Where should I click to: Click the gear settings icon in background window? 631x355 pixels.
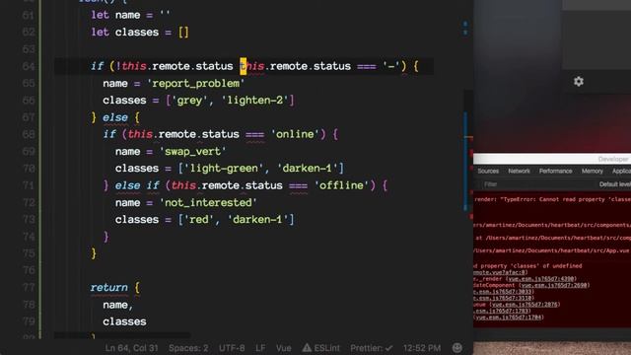579,82
